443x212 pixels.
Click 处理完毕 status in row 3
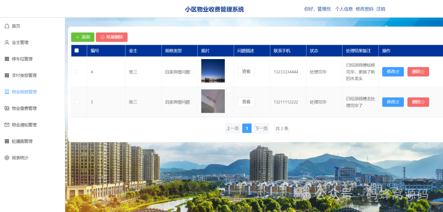click(318, 102)
